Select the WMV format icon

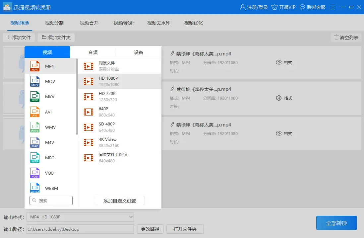pyautogui.click(x=35, y=127)
